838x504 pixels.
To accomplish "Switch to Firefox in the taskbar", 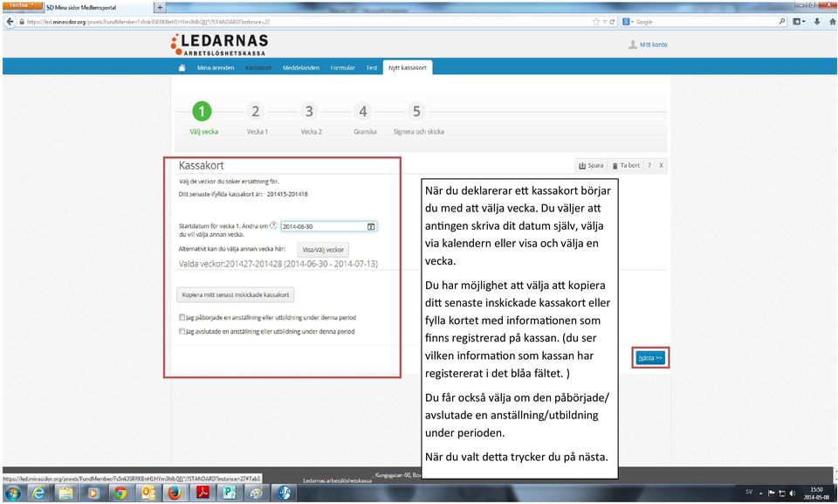I will [175, 493].
